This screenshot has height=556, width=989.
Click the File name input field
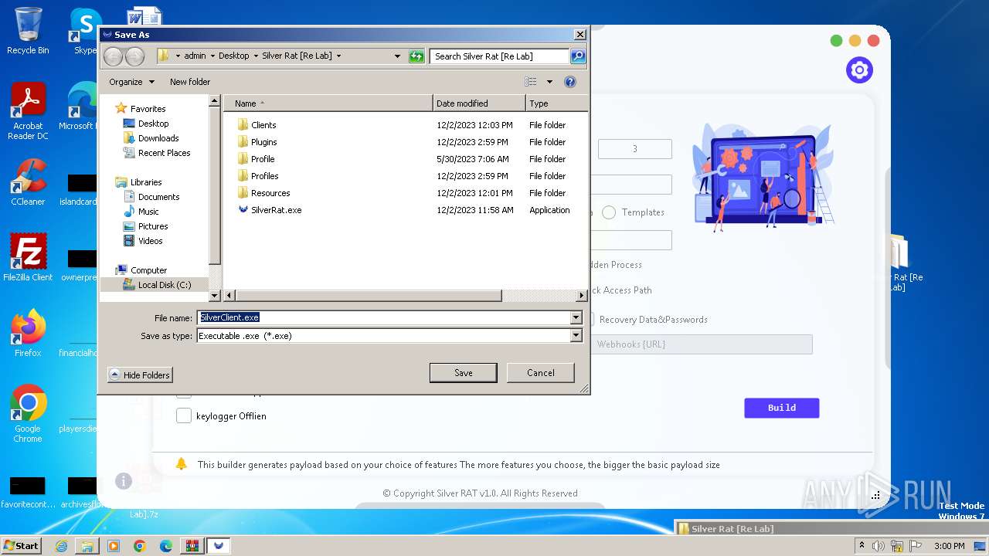[x=383, y=317]
